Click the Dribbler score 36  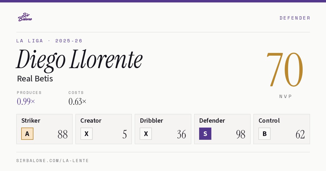coord(181,134)
